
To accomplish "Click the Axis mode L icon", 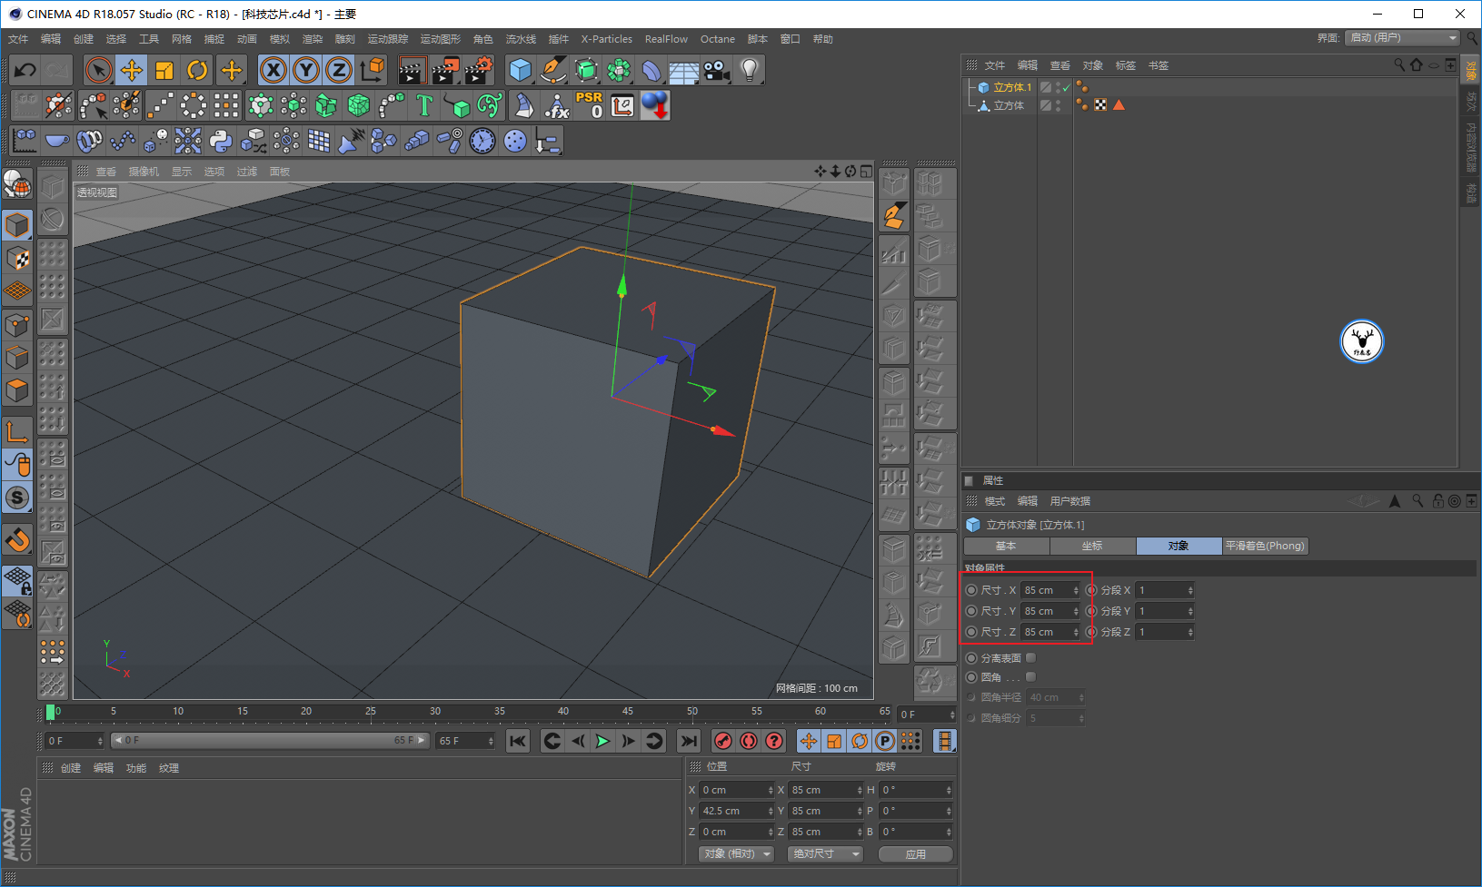I will (17, 432).
